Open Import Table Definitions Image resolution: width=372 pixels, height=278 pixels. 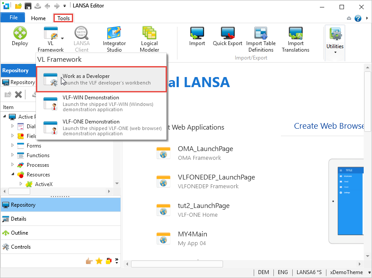tap(261, 39)
